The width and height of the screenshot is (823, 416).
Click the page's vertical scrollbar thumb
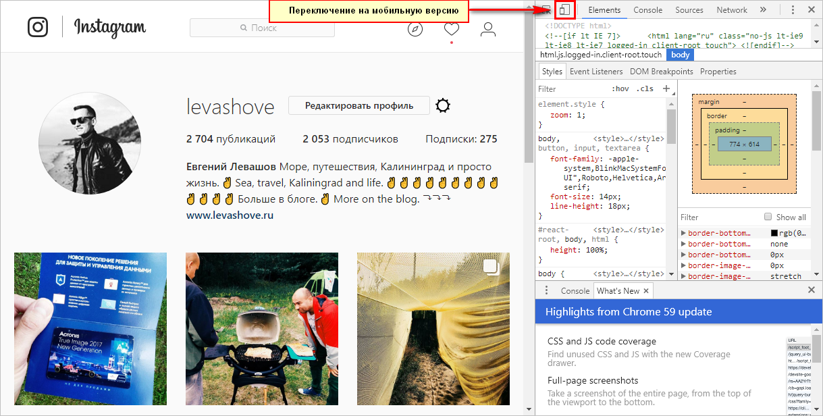(529, 86)
